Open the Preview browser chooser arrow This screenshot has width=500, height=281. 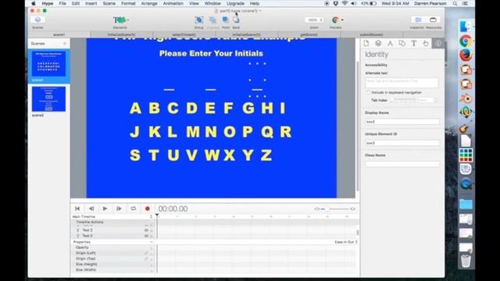click(x=342, y=20)
